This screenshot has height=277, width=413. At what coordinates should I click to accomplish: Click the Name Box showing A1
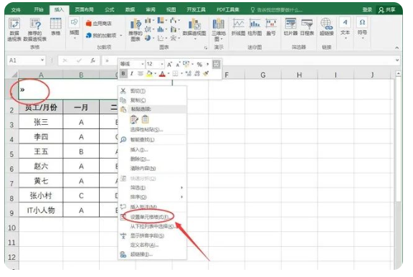pyautogui.click(x=27, y=60)
